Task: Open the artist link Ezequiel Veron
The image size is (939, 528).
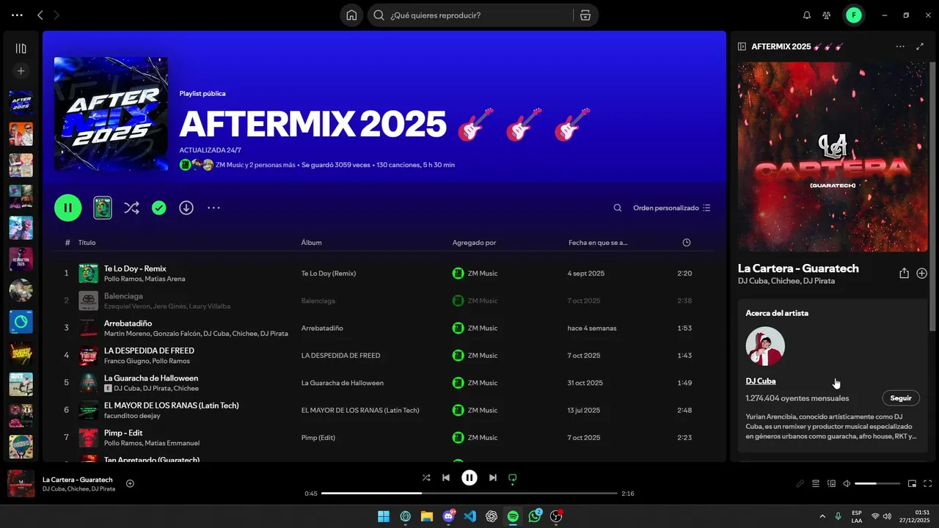Action: click(x=128, y=307)
